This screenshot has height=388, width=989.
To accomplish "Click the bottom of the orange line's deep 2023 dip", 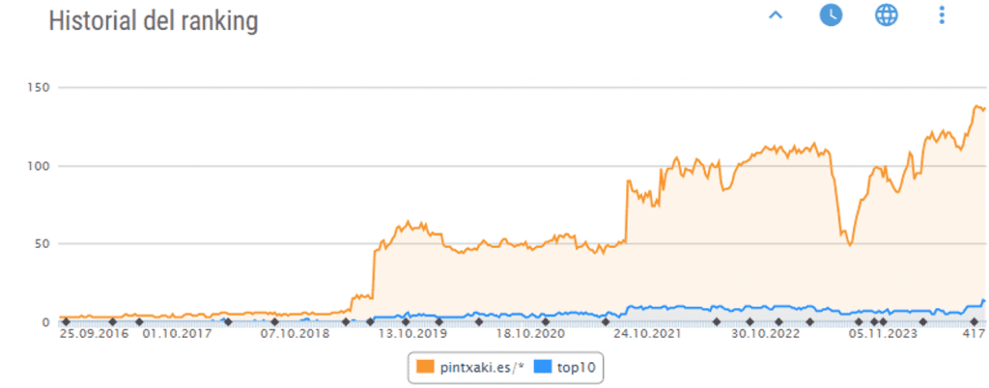I will pos(850,244).
